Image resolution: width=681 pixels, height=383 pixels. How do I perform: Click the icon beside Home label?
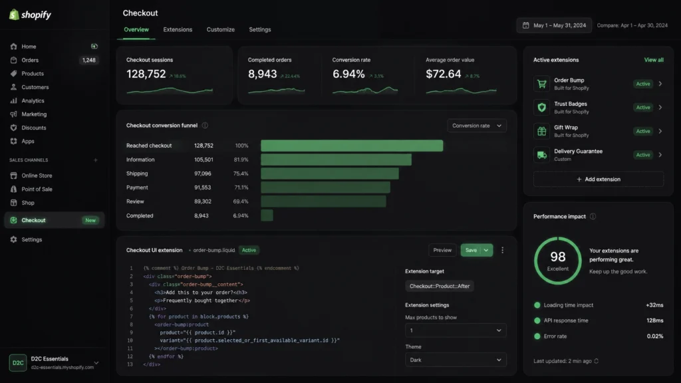click(x=94, y=47)
